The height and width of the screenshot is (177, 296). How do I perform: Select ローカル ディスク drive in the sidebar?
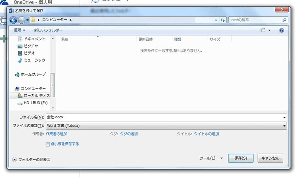36,96
